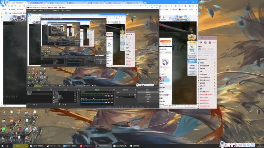Expand the 直播回放 section on web page

[163, 49]
